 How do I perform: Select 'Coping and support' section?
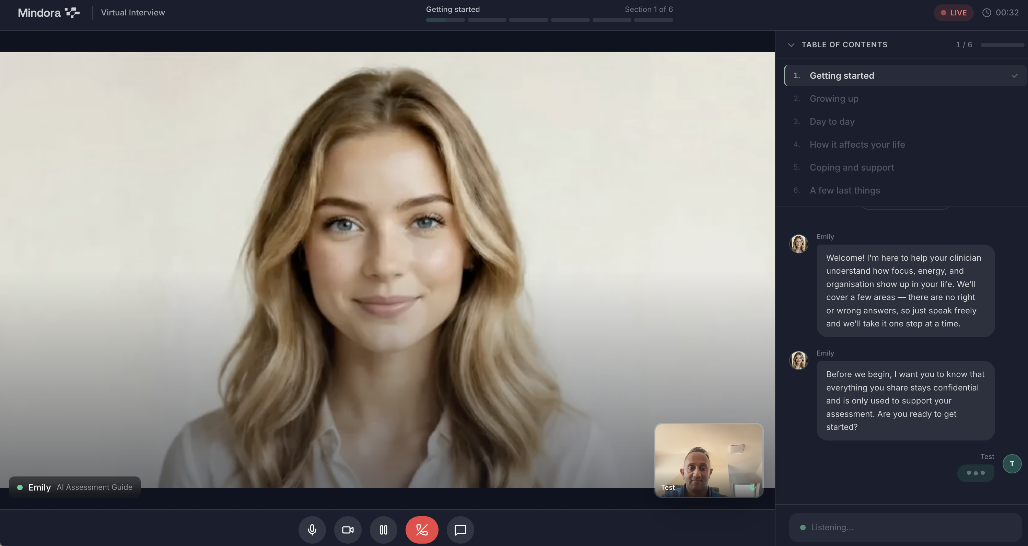point(905,167)
